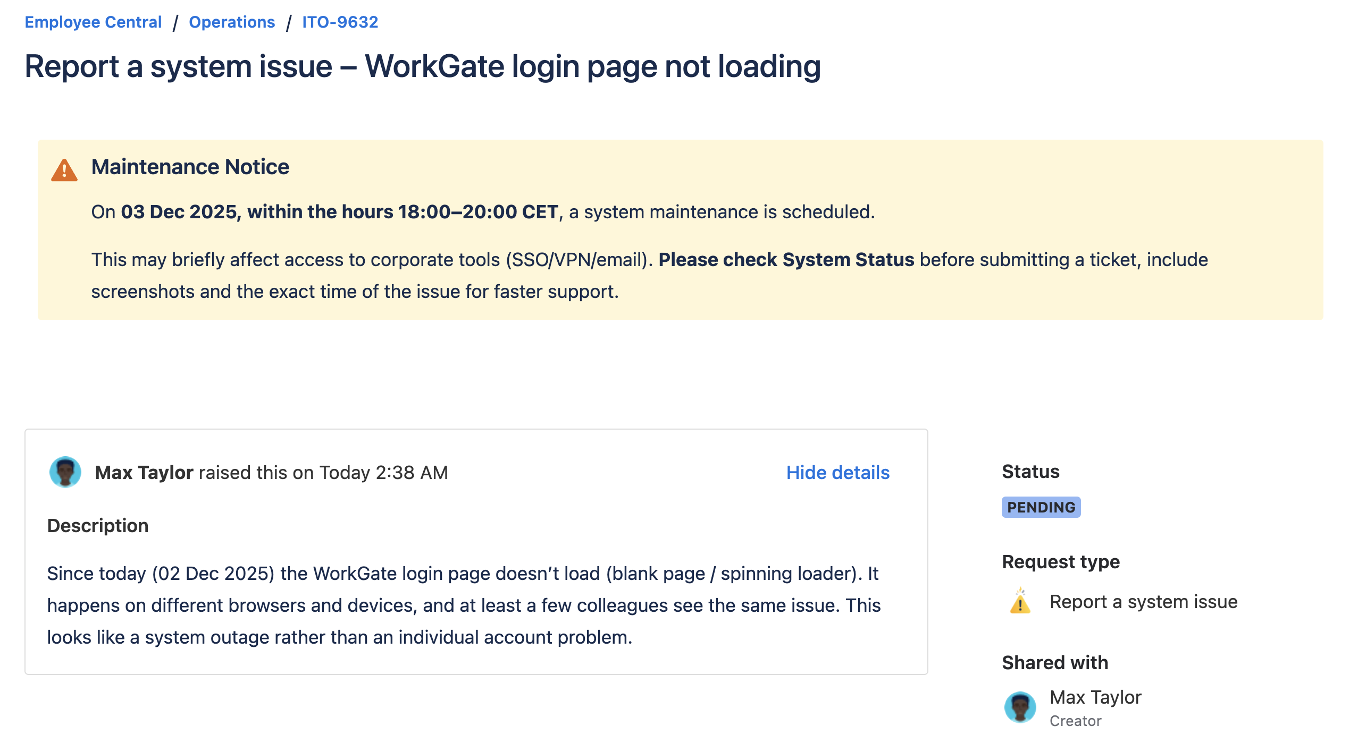Click the Maintenance Notice heading
The width and height of the screenshot is (1358, 752).
click(190, 167)
